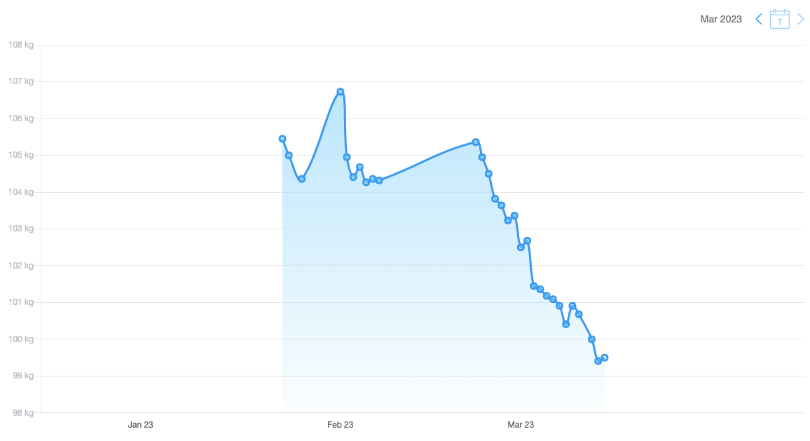Click the calendar Today icon

[x=780, y=19]
